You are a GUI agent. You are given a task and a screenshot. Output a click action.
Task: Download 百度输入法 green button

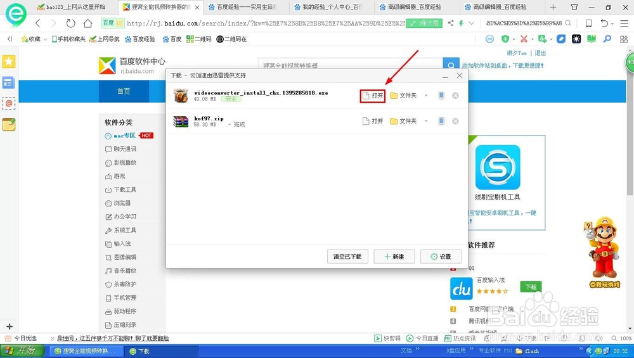[531, 287]
